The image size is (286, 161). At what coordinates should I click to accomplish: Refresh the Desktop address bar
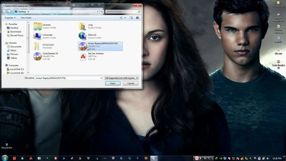pos(102,12)
